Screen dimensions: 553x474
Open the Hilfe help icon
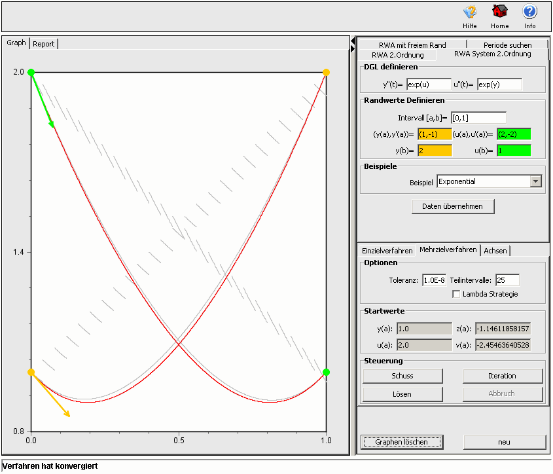click(x=469, y=12)
